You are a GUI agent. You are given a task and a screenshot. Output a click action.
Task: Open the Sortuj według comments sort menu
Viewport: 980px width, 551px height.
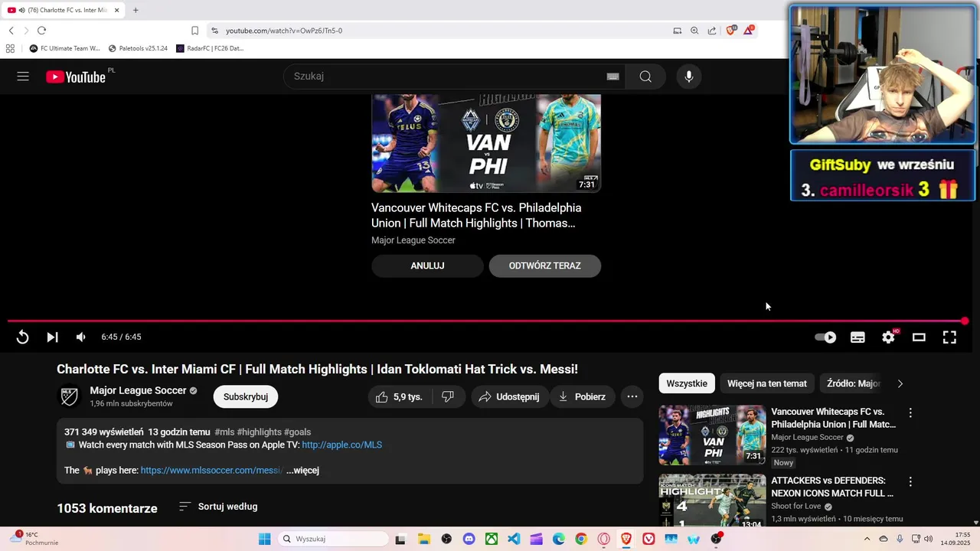pyautogui.click(x=218, y=507)
